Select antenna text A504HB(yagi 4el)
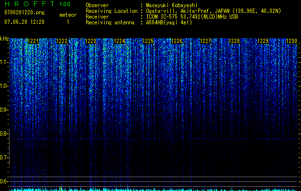301x191 pixels. (169, 22)
